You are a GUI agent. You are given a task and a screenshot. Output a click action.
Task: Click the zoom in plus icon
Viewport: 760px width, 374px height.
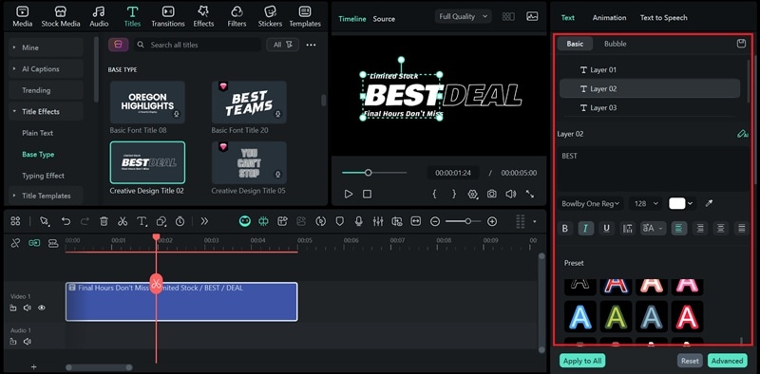point(492,221)
